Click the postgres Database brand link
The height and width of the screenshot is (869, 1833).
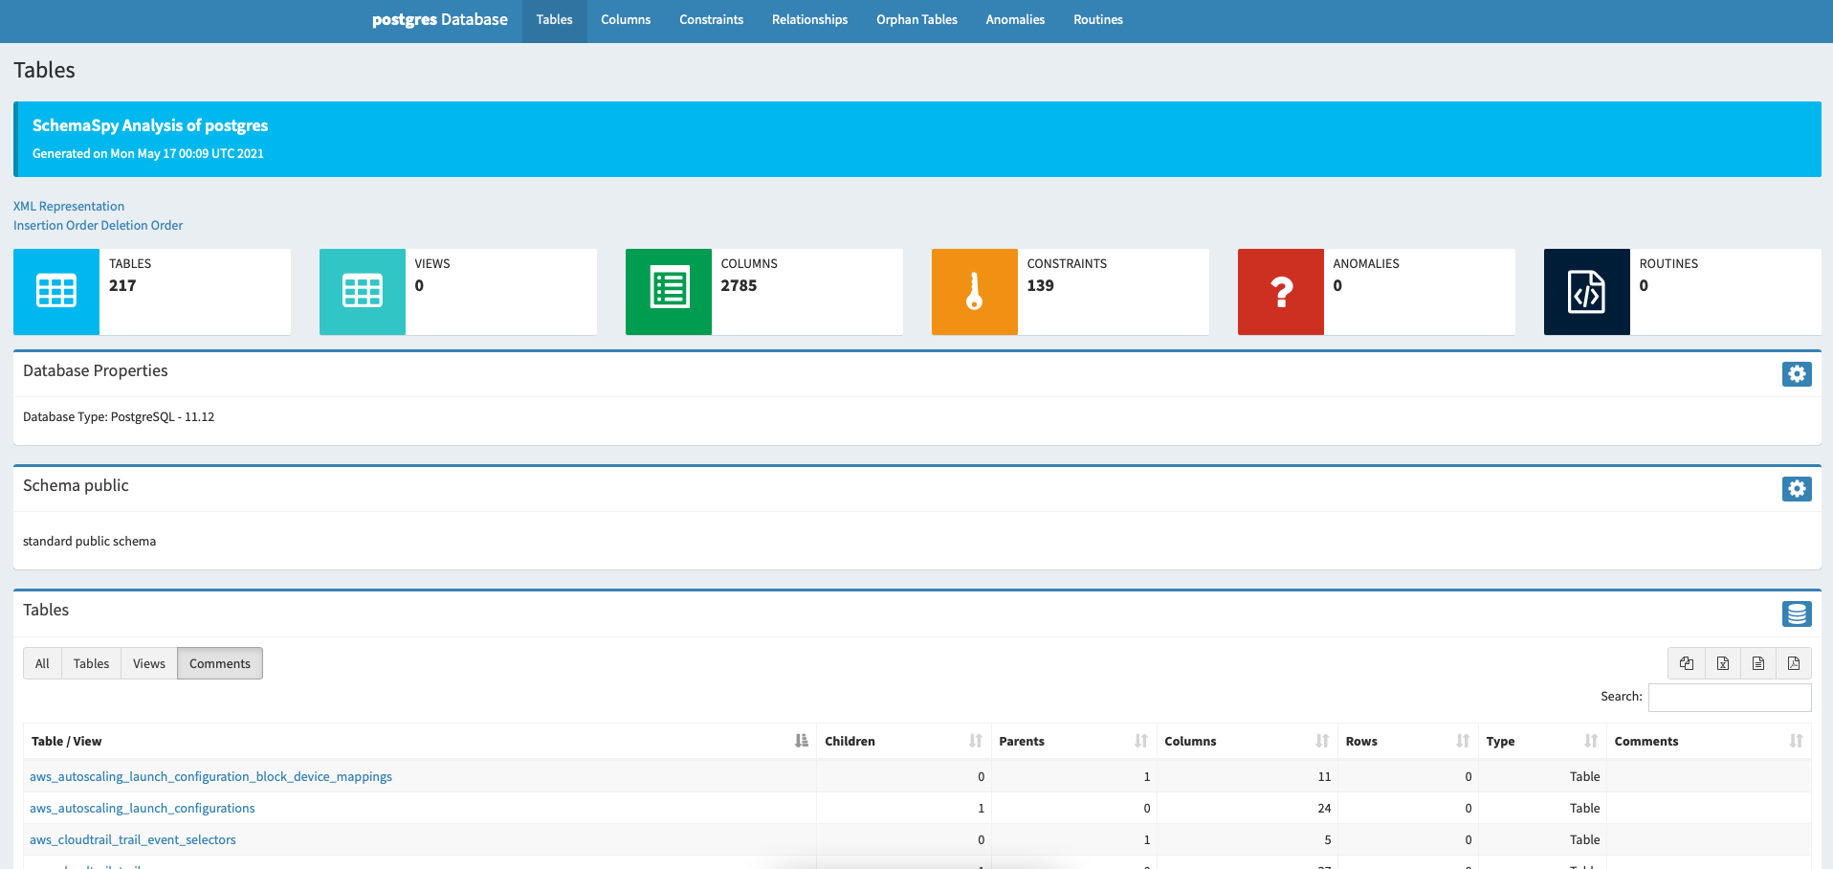click(440, 20)
